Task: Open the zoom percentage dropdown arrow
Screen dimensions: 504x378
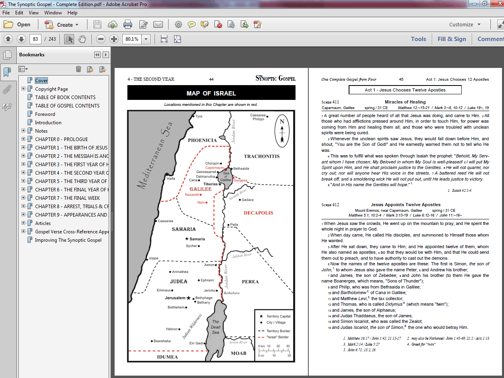Action: point(146,39)
